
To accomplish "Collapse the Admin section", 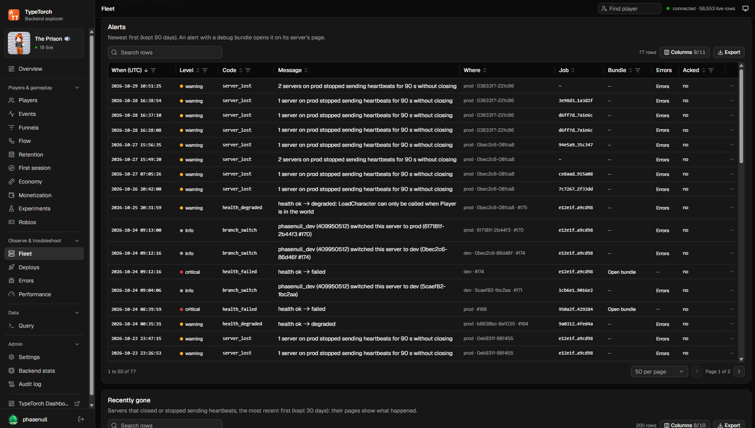I will 77,344.
